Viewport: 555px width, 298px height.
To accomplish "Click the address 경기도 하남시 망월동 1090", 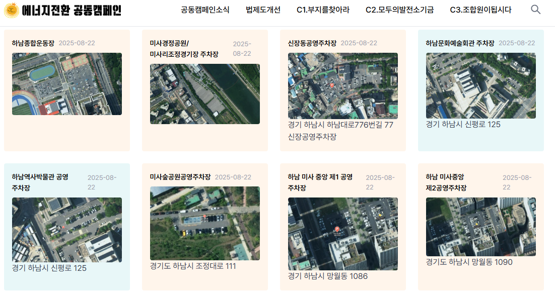I will pyautogui.click(x=469, y=262).
